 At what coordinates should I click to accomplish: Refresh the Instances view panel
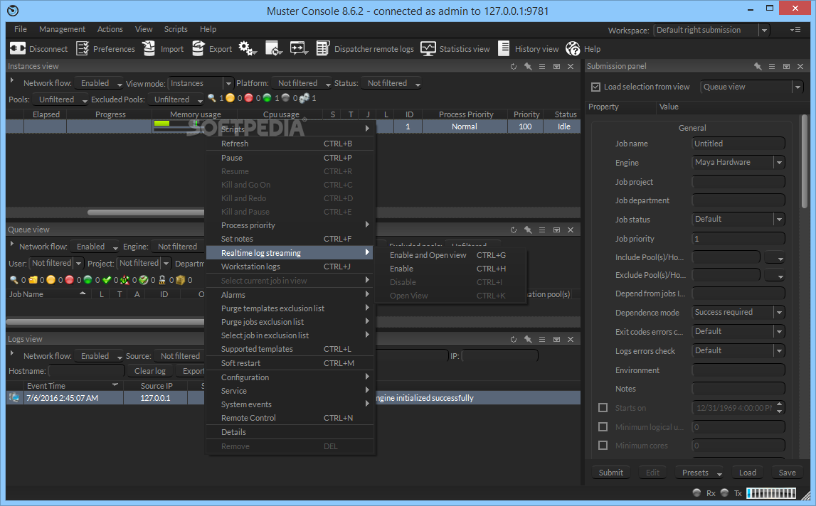tap(514, 67)
